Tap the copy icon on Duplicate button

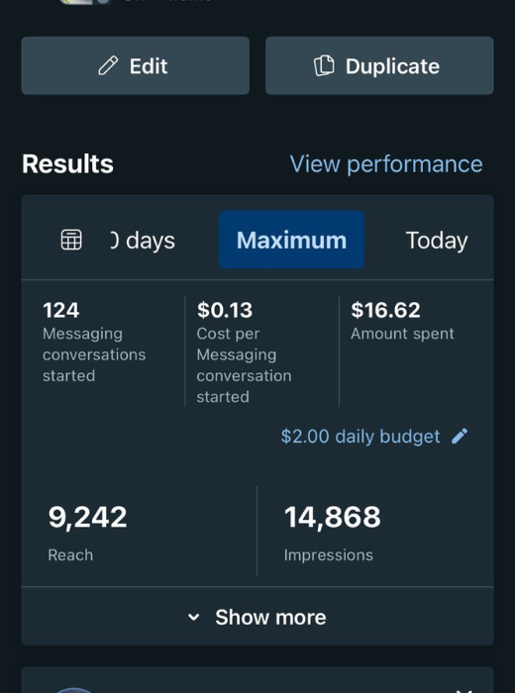click(x=324, y=66)
